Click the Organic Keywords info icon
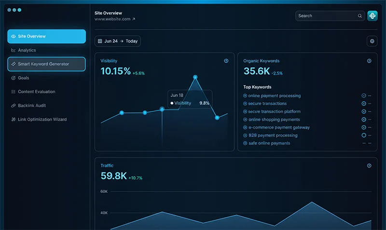Screen dimensions: 386x230 click(369, 61)
